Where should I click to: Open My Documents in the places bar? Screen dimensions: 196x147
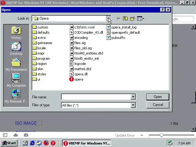pos(16,65)
